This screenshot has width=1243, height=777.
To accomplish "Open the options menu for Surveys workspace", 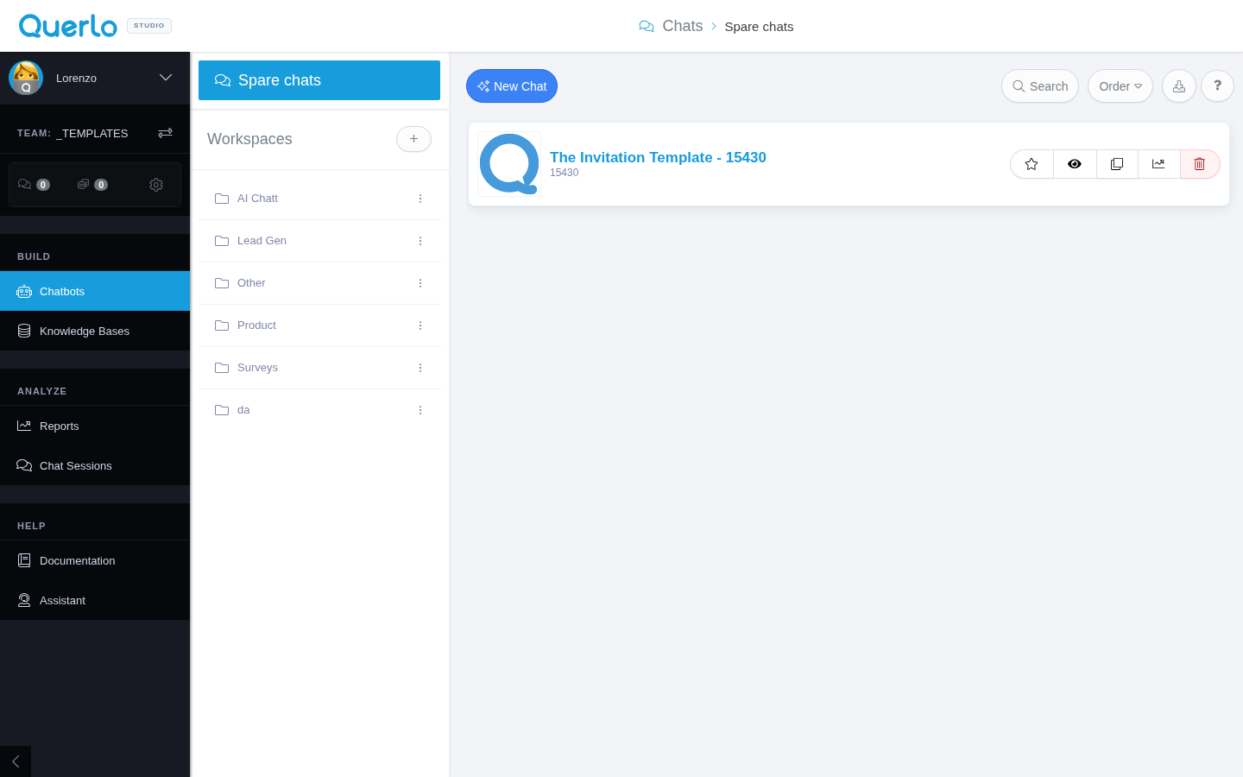I will [x=420, y=368].
